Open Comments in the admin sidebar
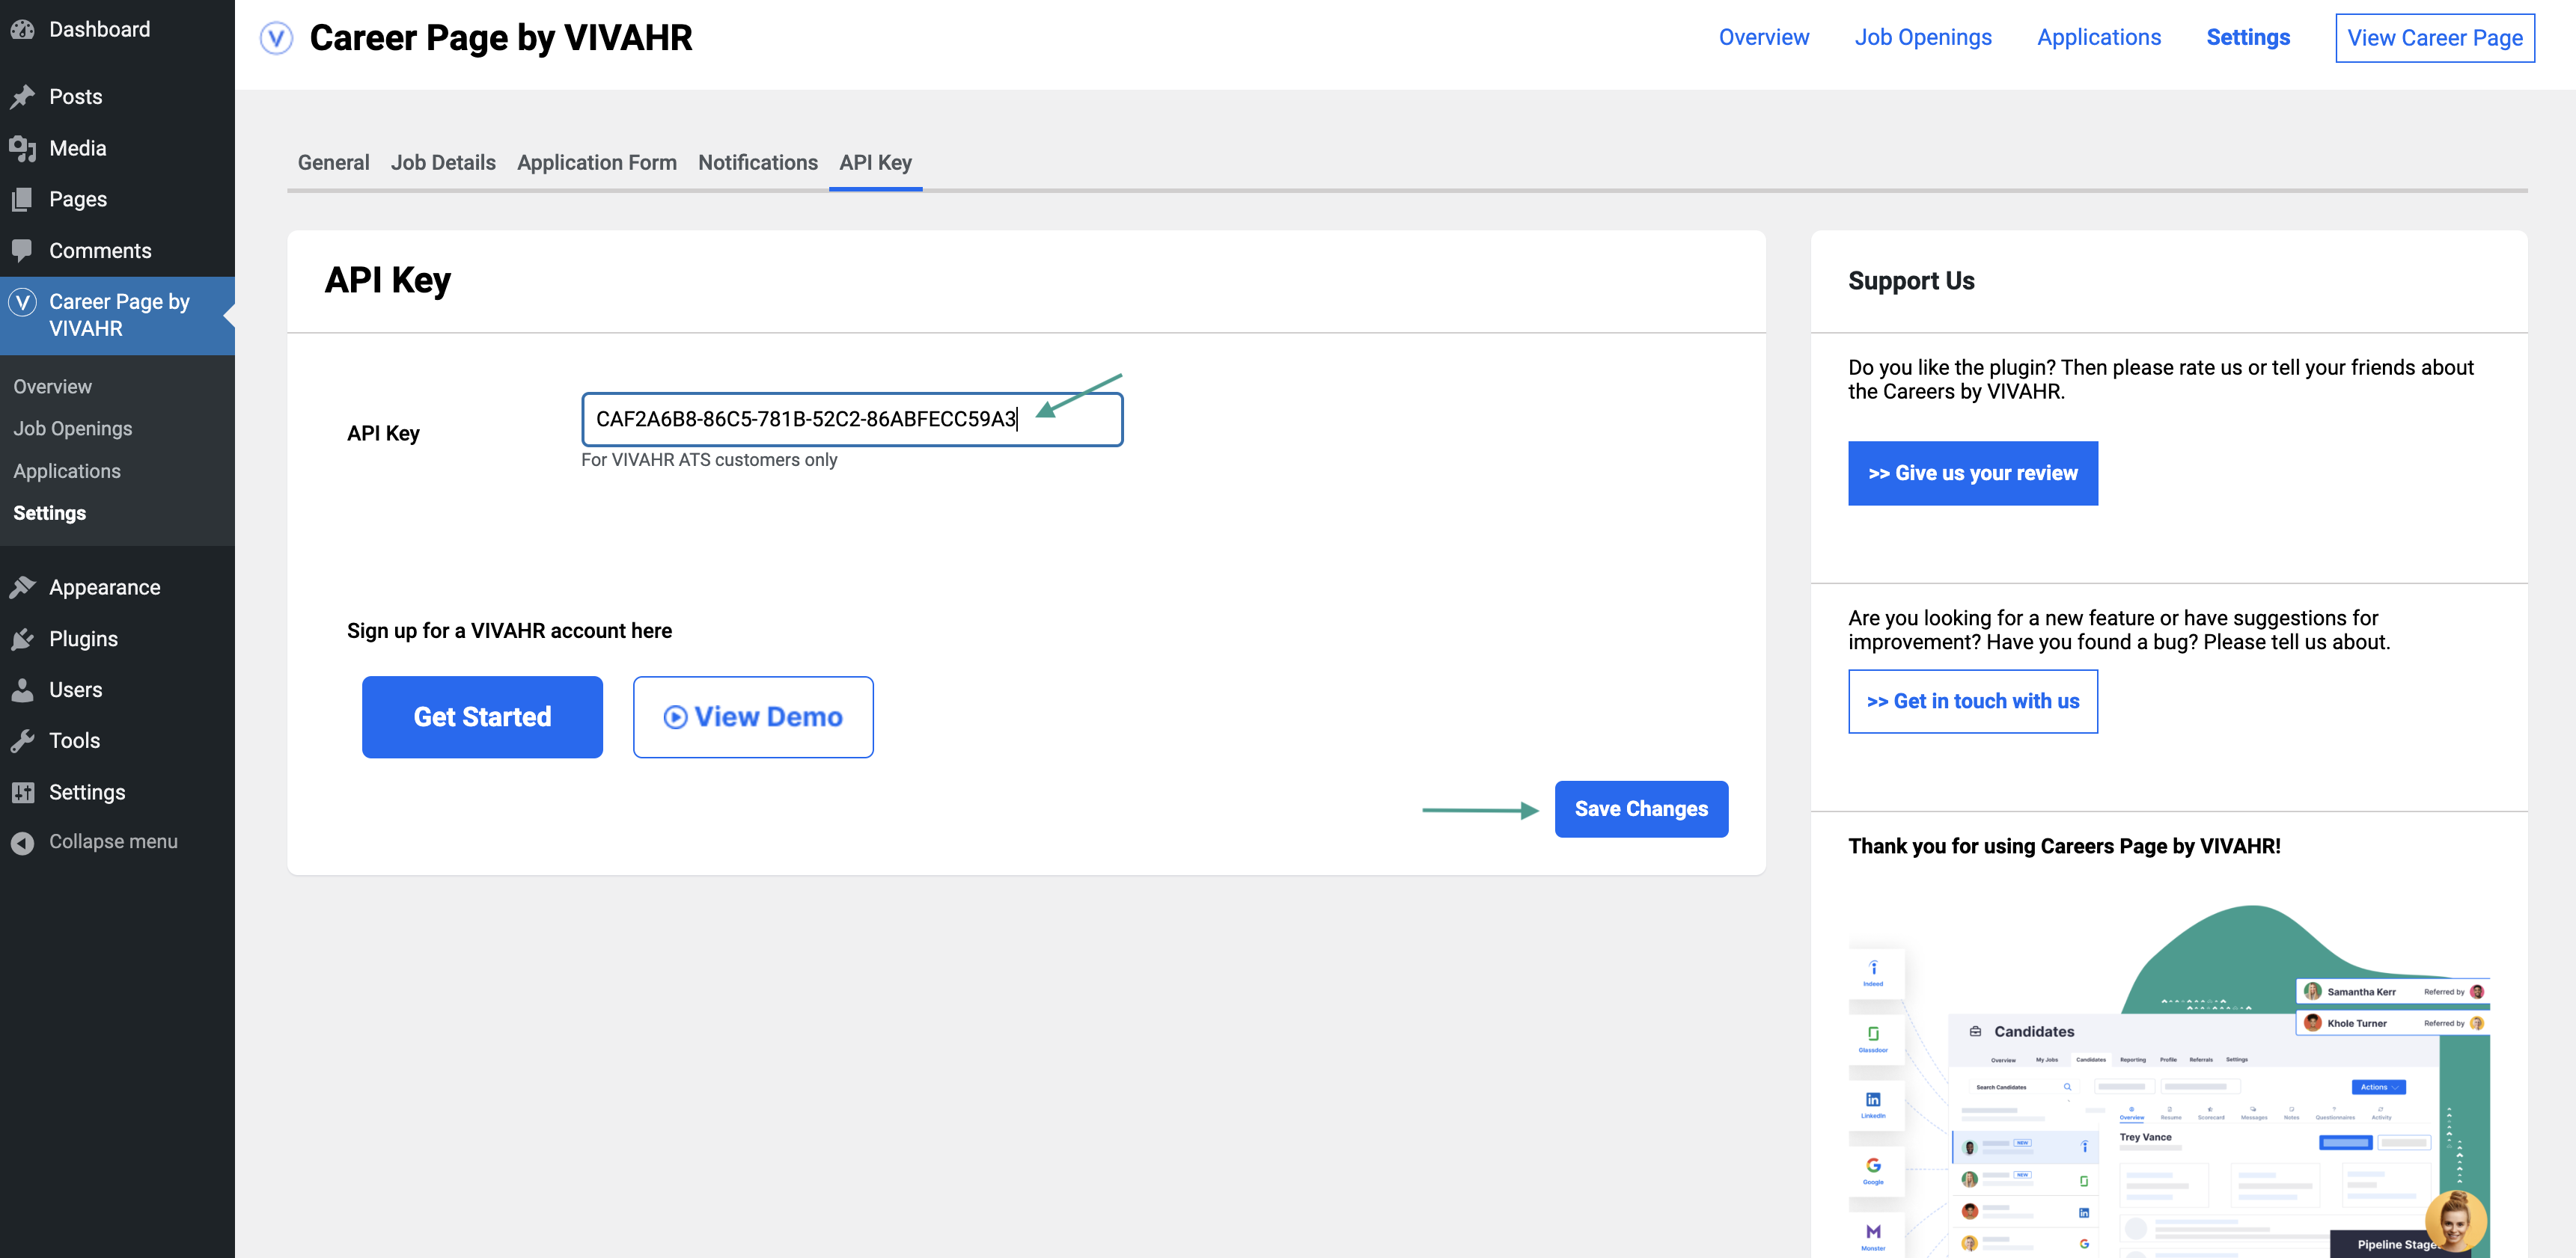 point(100,251)
